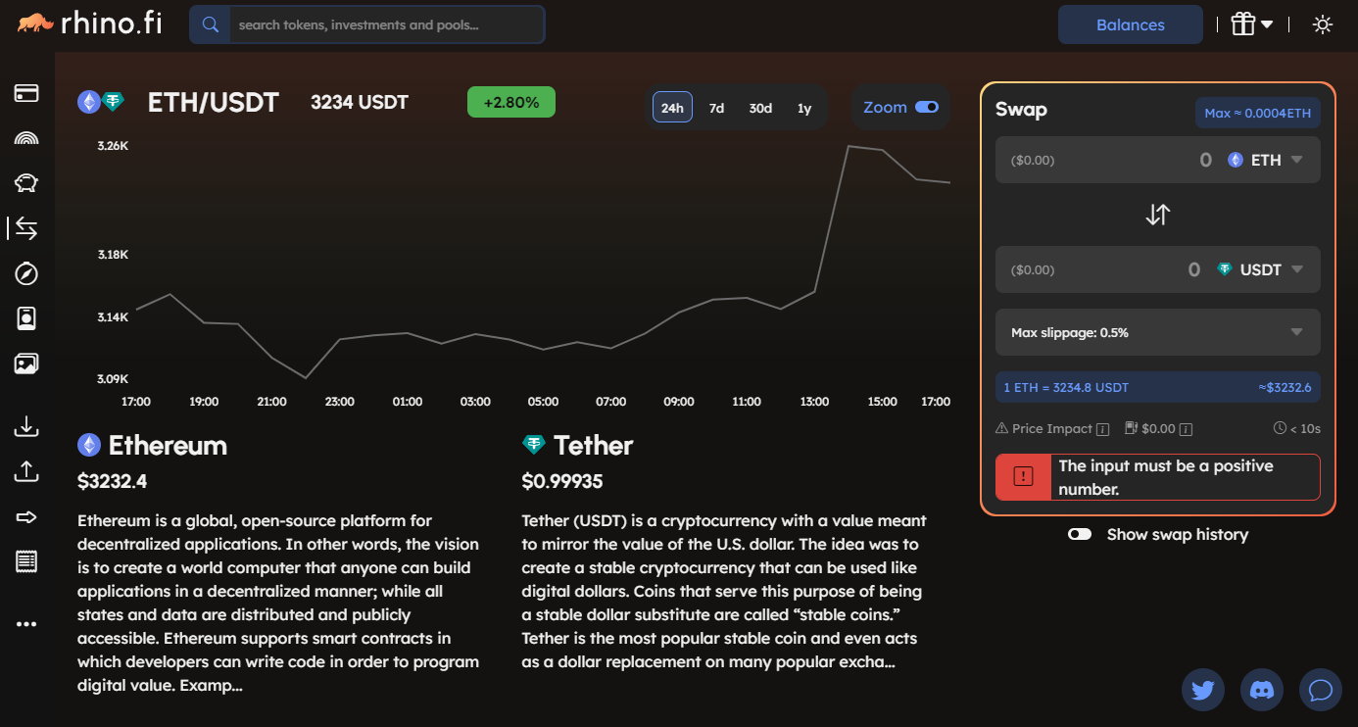
Task: Select the 7d chart range
Action: point(716,108)
